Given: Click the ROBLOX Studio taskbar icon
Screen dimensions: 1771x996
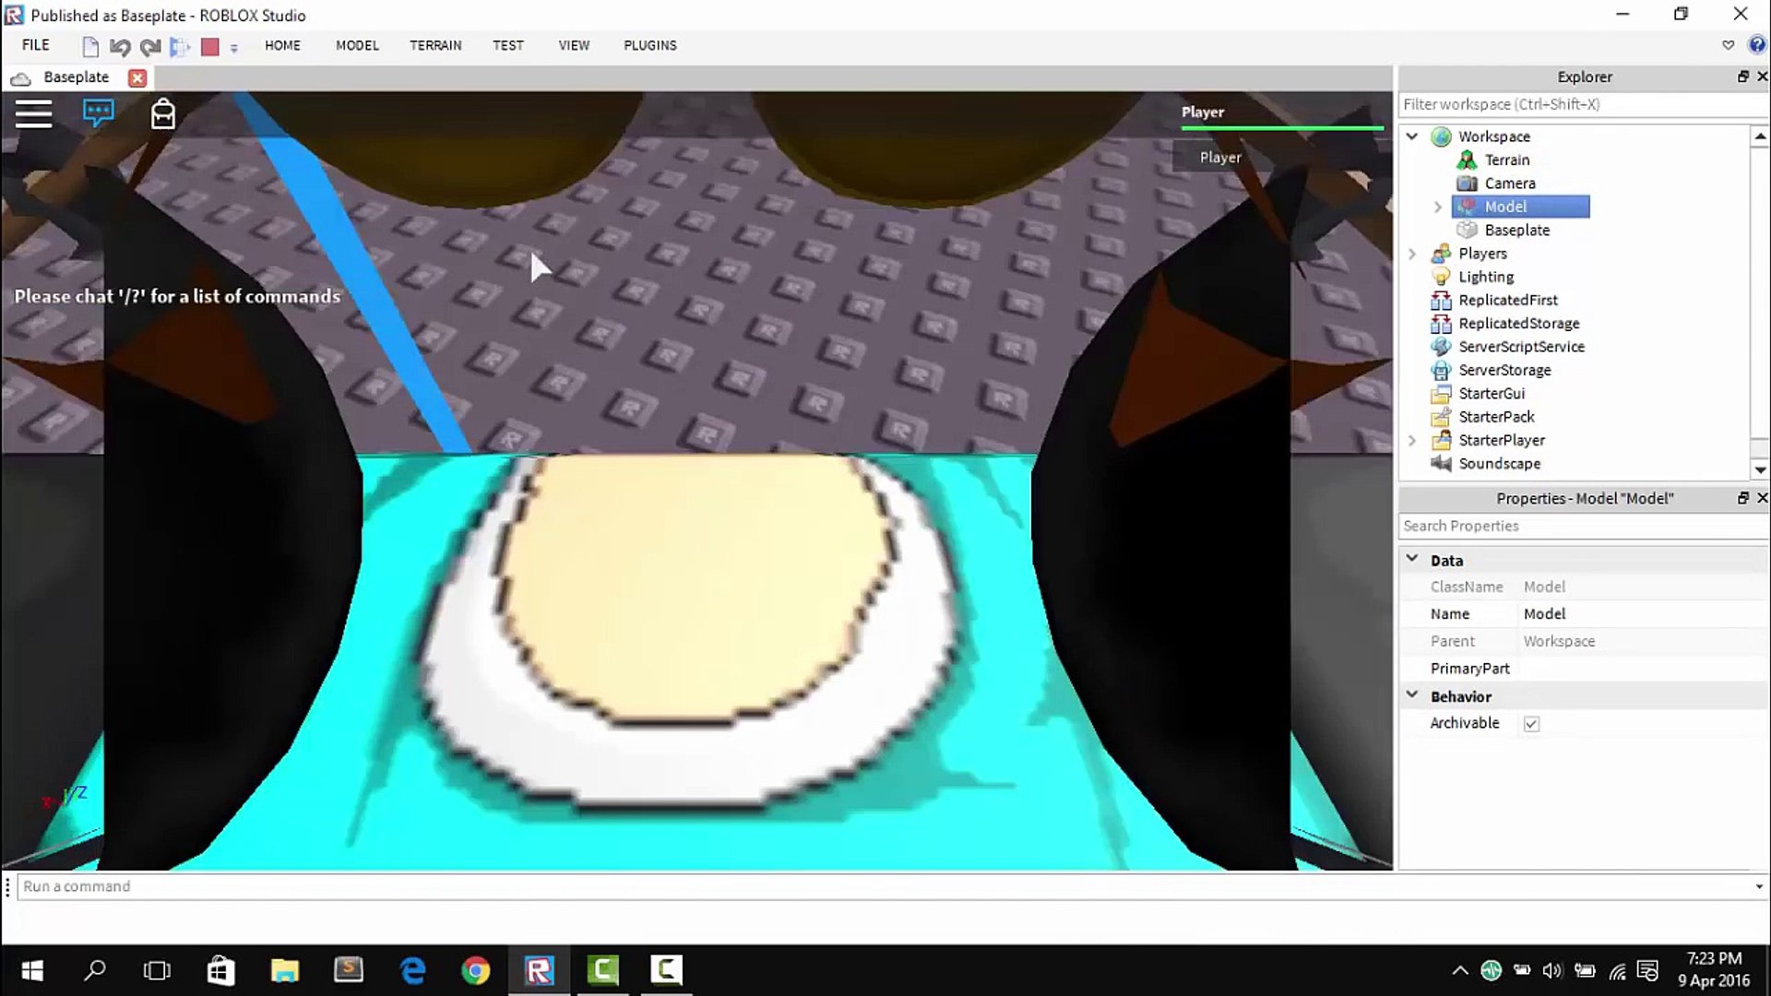Looking at the screenshot, I should [539, 969].
